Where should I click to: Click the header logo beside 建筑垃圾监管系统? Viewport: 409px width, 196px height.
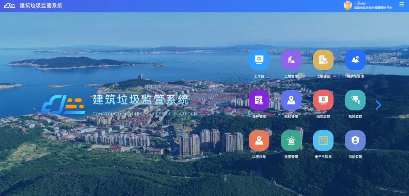[9, 6]
